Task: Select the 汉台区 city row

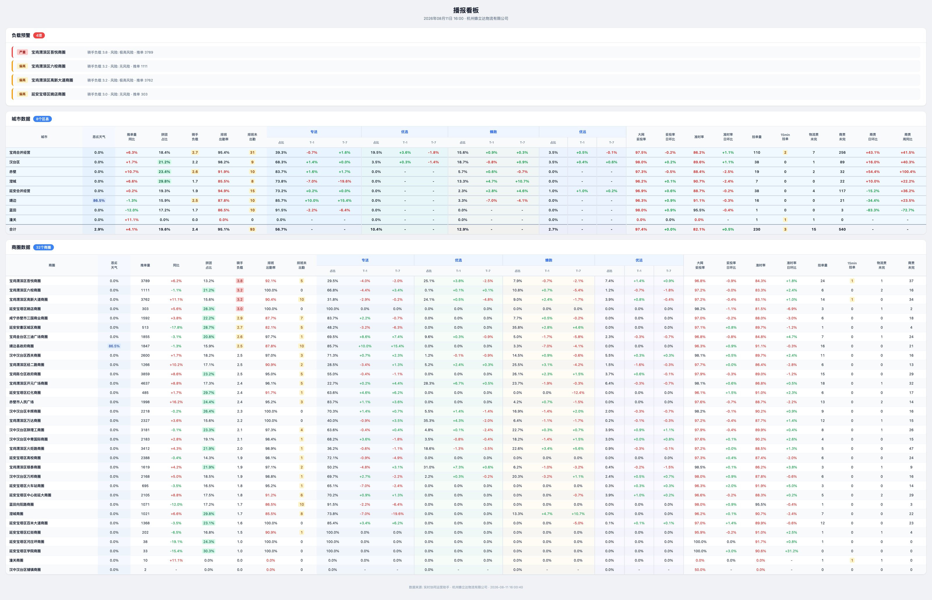Action: (x=466, y=162)
